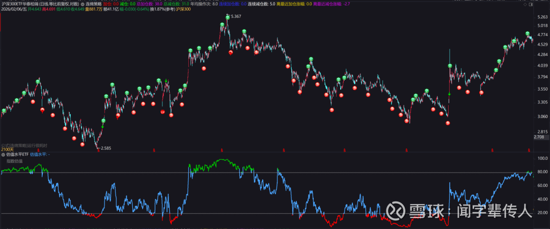Click the 80.00 valuation level on the axis
The height and width of the screenshot is (229, 550).
point(542,172)
